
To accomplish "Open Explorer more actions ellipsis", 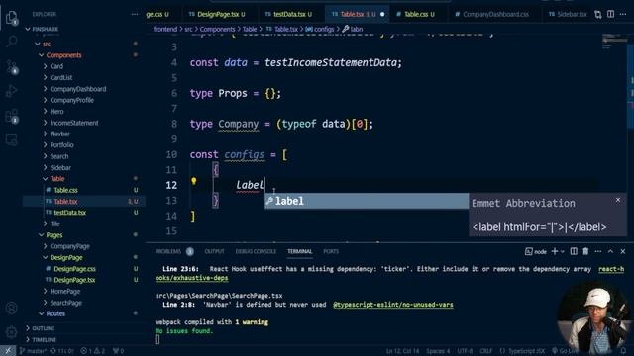I will [x=135, y=14].
